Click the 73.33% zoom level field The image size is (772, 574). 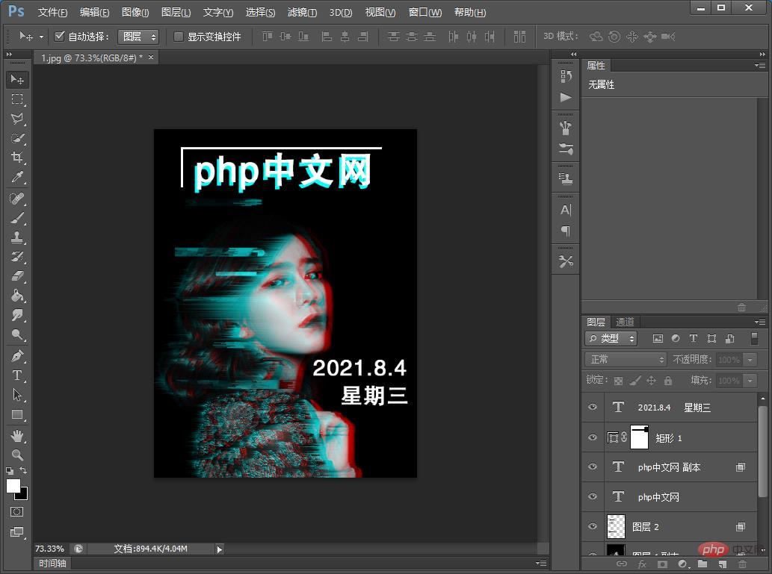pos(50,549)
